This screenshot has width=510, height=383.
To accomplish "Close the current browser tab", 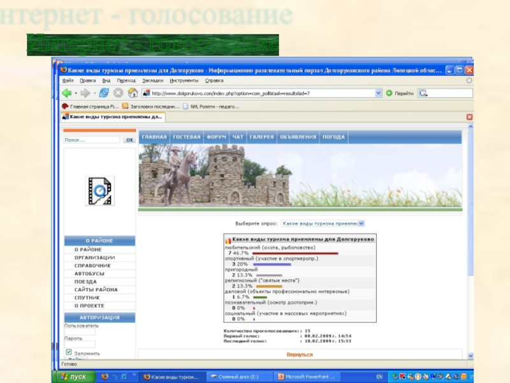I will (x=469, y=117).
